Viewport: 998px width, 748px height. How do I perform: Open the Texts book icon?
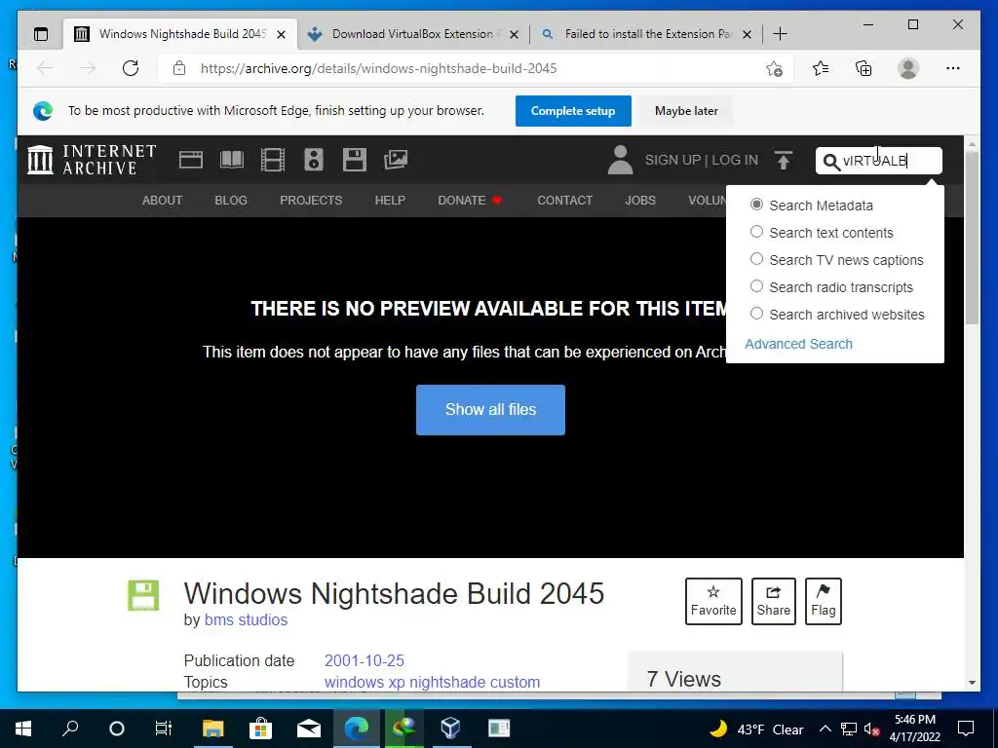(x=232, y=159)
